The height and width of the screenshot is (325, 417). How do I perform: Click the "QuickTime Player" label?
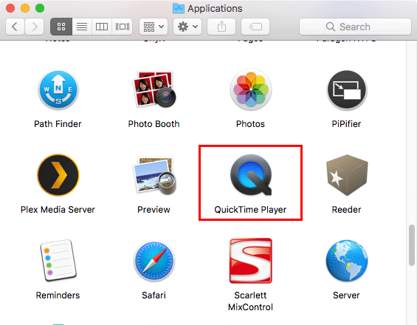[x=250, y=210]
